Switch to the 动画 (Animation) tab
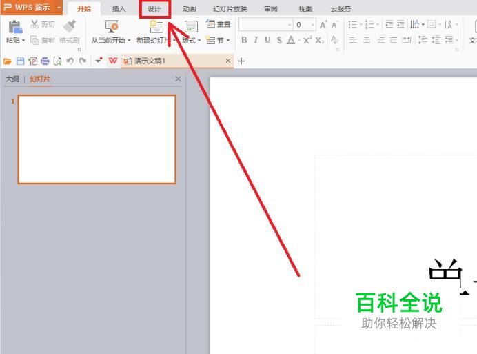This screenshot has height=354, width=477. 190,9
